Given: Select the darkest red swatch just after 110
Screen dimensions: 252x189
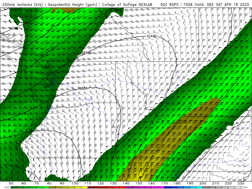Looking at the screenshot, I should click(91, 187).
